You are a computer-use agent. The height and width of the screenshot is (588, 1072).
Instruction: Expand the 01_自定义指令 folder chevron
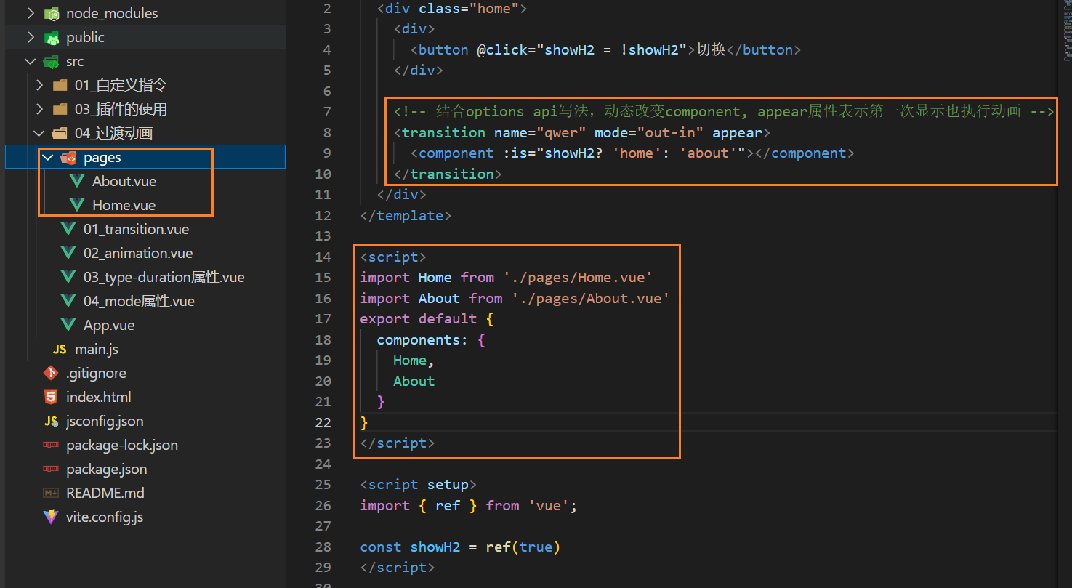(x=39, y=86)
